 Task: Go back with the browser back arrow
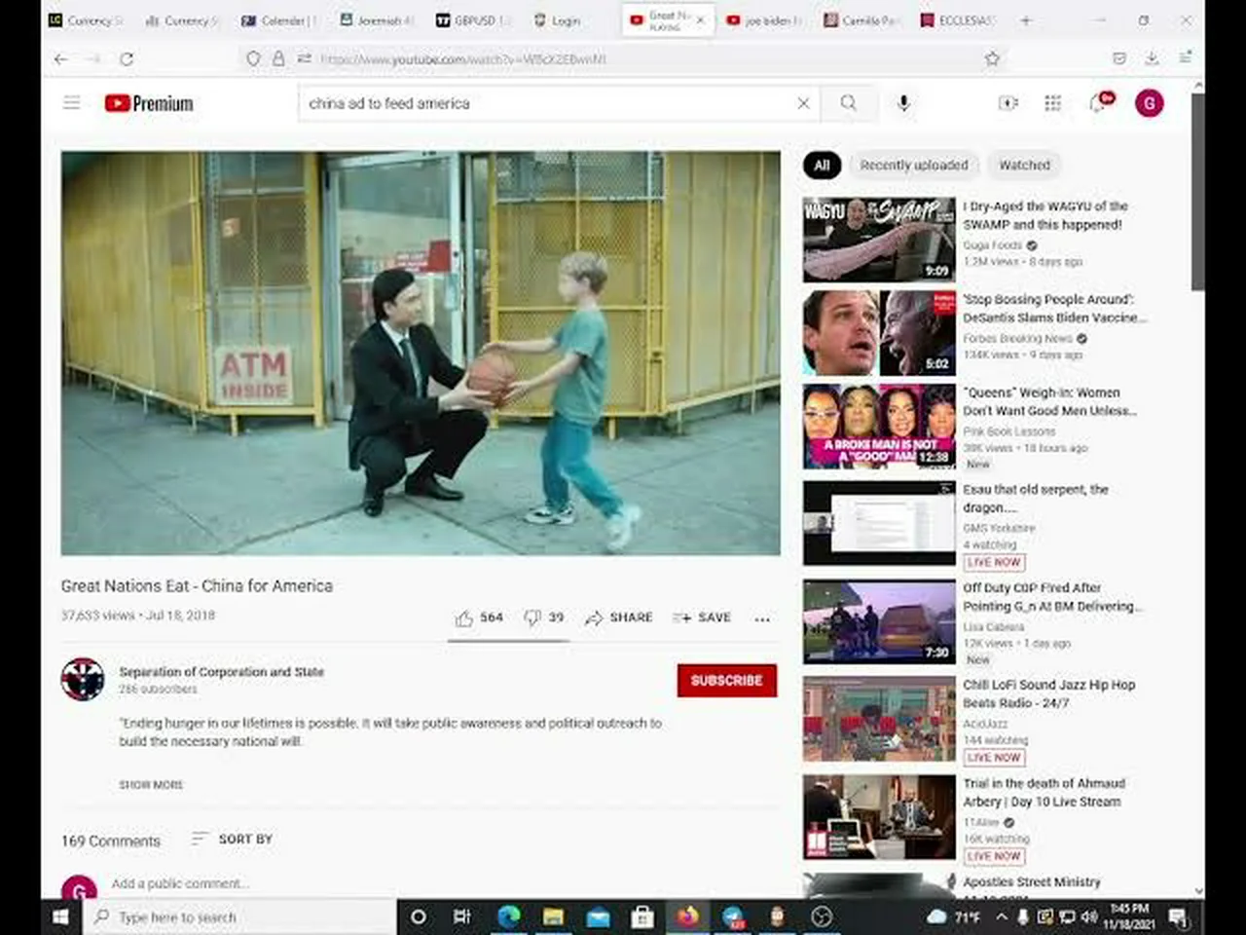[x=61, y=59]
